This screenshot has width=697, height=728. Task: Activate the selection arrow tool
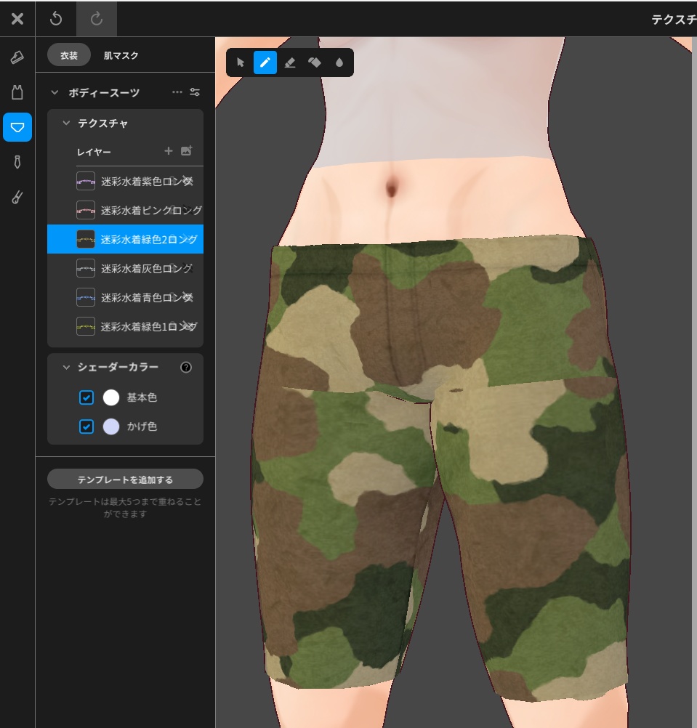tap(241, 62)
